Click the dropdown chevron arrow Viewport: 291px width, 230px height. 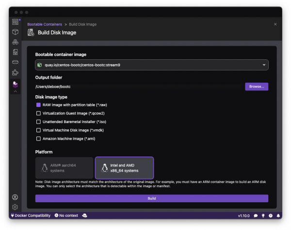[264, 65]
